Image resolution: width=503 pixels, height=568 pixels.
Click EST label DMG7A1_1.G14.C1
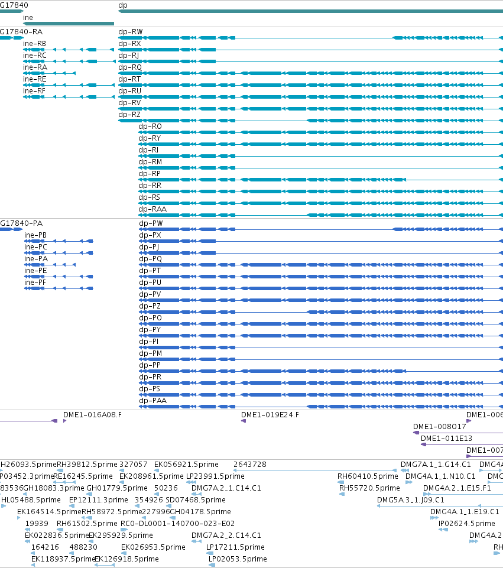pos(436,465)
